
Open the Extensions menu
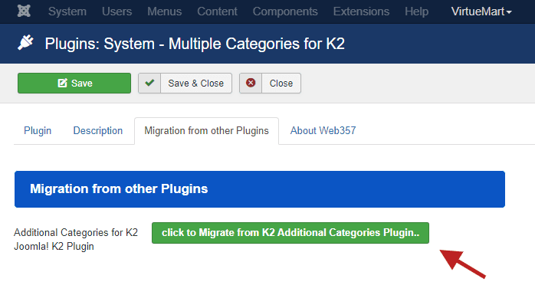pos(361,11)
